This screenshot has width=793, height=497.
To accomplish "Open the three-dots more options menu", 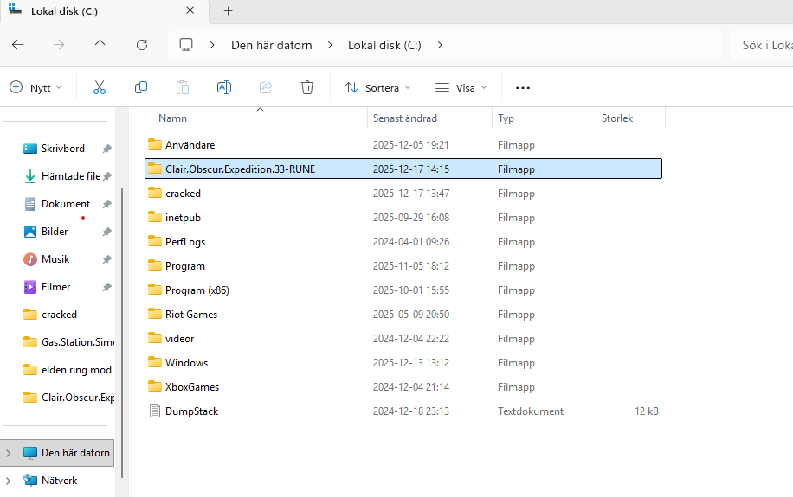I will click(x=522, y=87).
